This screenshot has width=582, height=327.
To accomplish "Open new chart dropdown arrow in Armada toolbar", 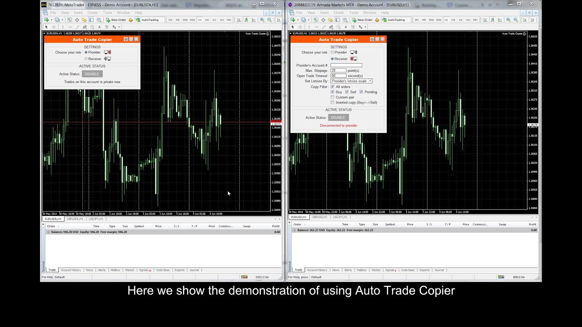I will 298,20.
